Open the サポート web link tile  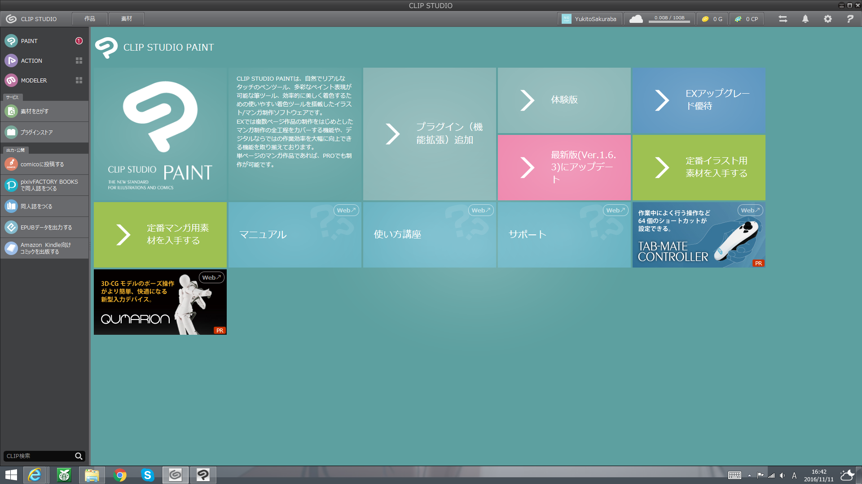(564, 235)
